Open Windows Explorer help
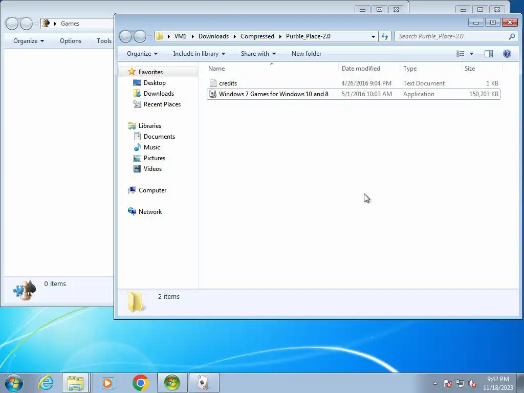The width and height of the screenshot is (524, 393). click(x=507, y=54)
